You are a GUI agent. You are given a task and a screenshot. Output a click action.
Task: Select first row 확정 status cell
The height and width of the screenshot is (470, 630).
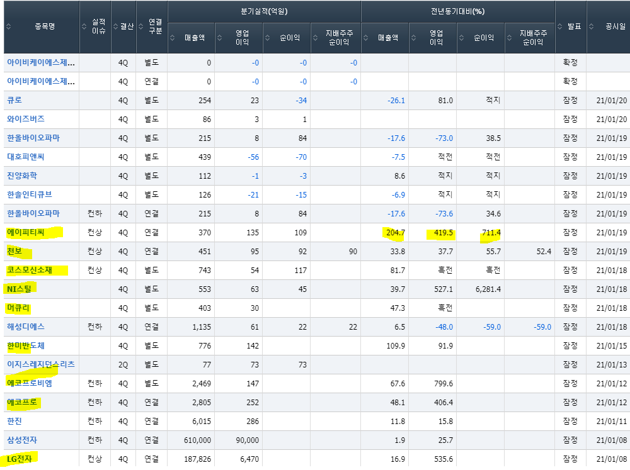[570, 63]
